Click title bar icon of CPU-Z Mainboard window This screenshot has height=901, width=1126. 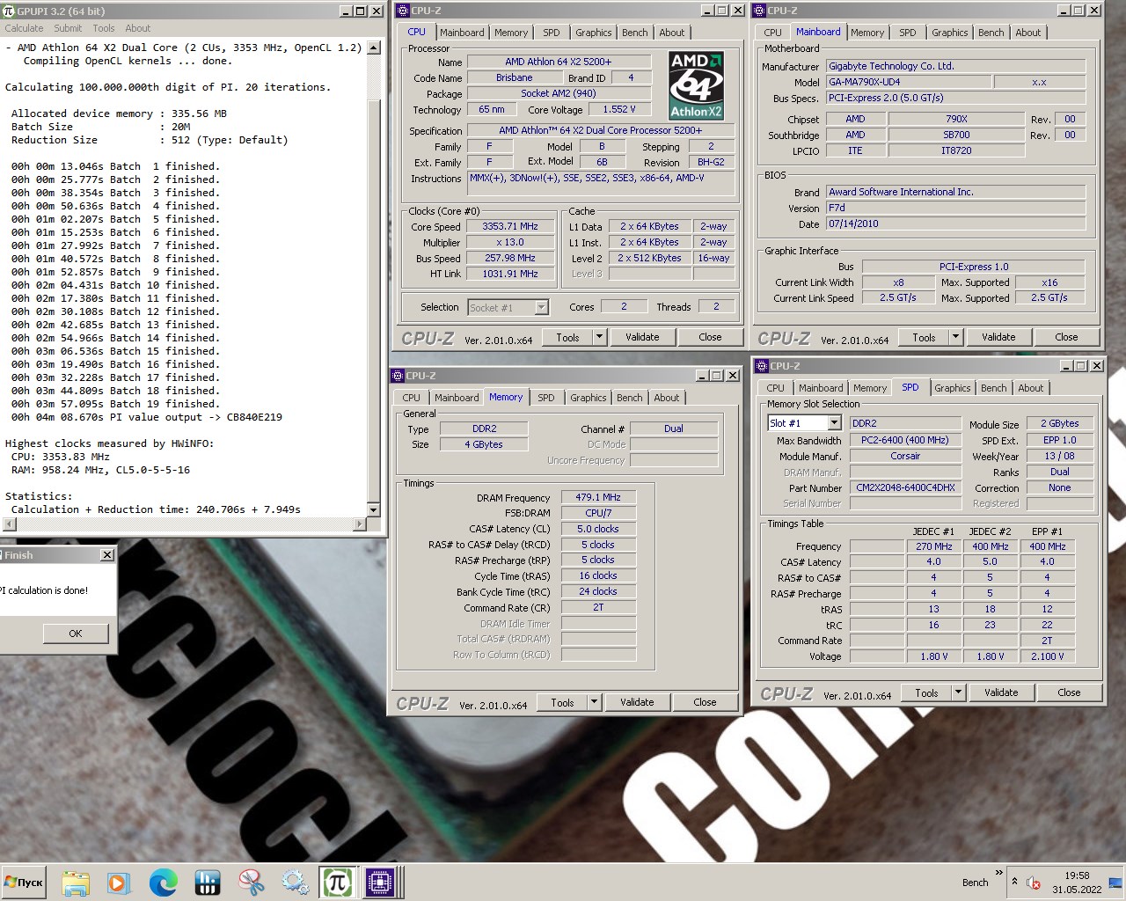click(x=760, y=11)
